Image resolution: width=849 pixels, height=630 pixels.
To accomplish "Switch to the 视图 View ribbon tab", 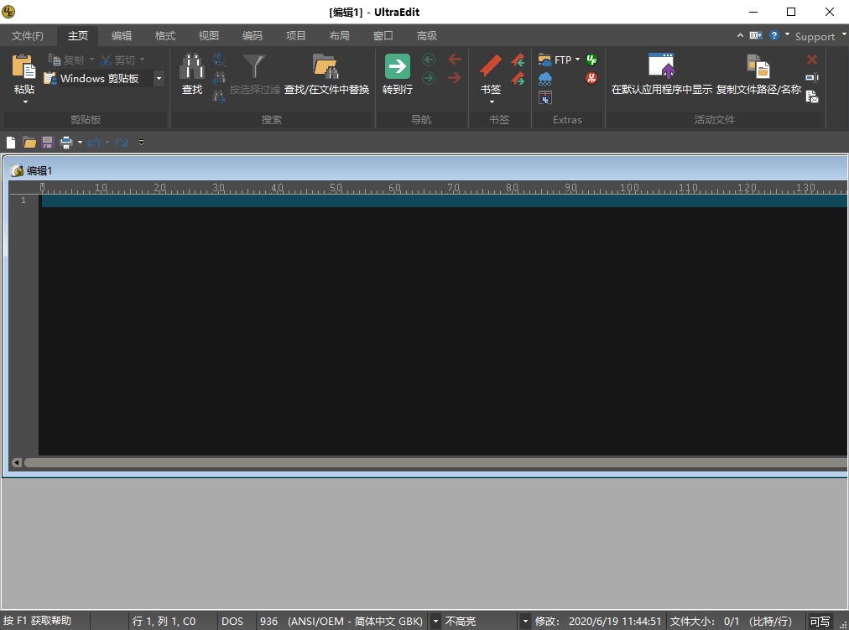I will 208,36.
